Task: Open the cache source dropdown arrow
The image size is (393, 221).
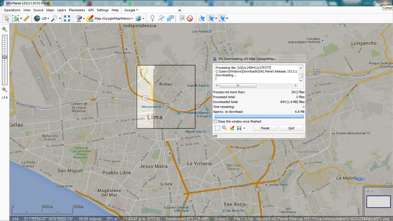Action: (x=84, y=19)
